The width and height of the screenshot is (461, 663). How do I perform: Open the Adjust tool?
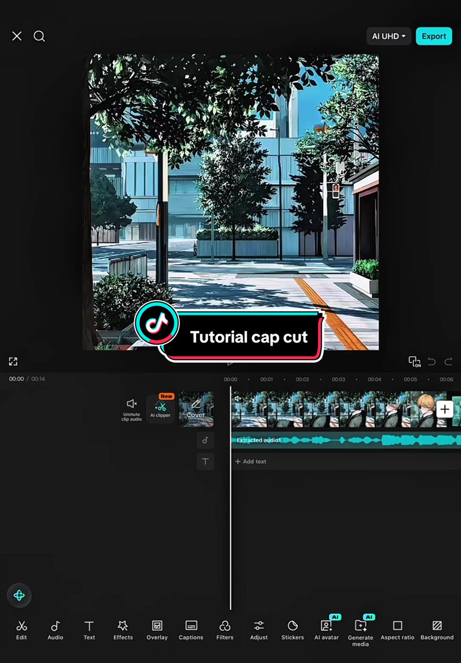coord(259,630)
